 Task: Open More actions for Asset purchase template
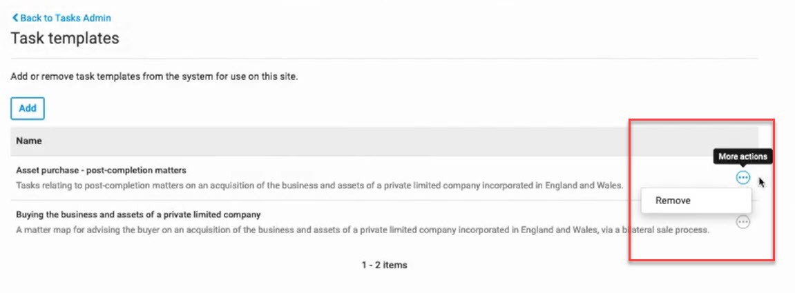[x=743, y=178]
